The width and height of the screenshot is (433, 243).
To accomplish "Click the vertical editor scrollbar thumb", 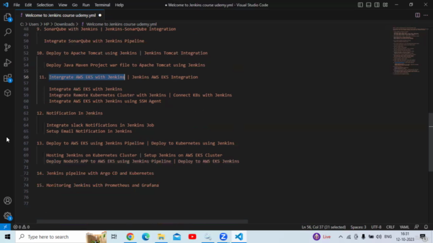I will [431, 142].
